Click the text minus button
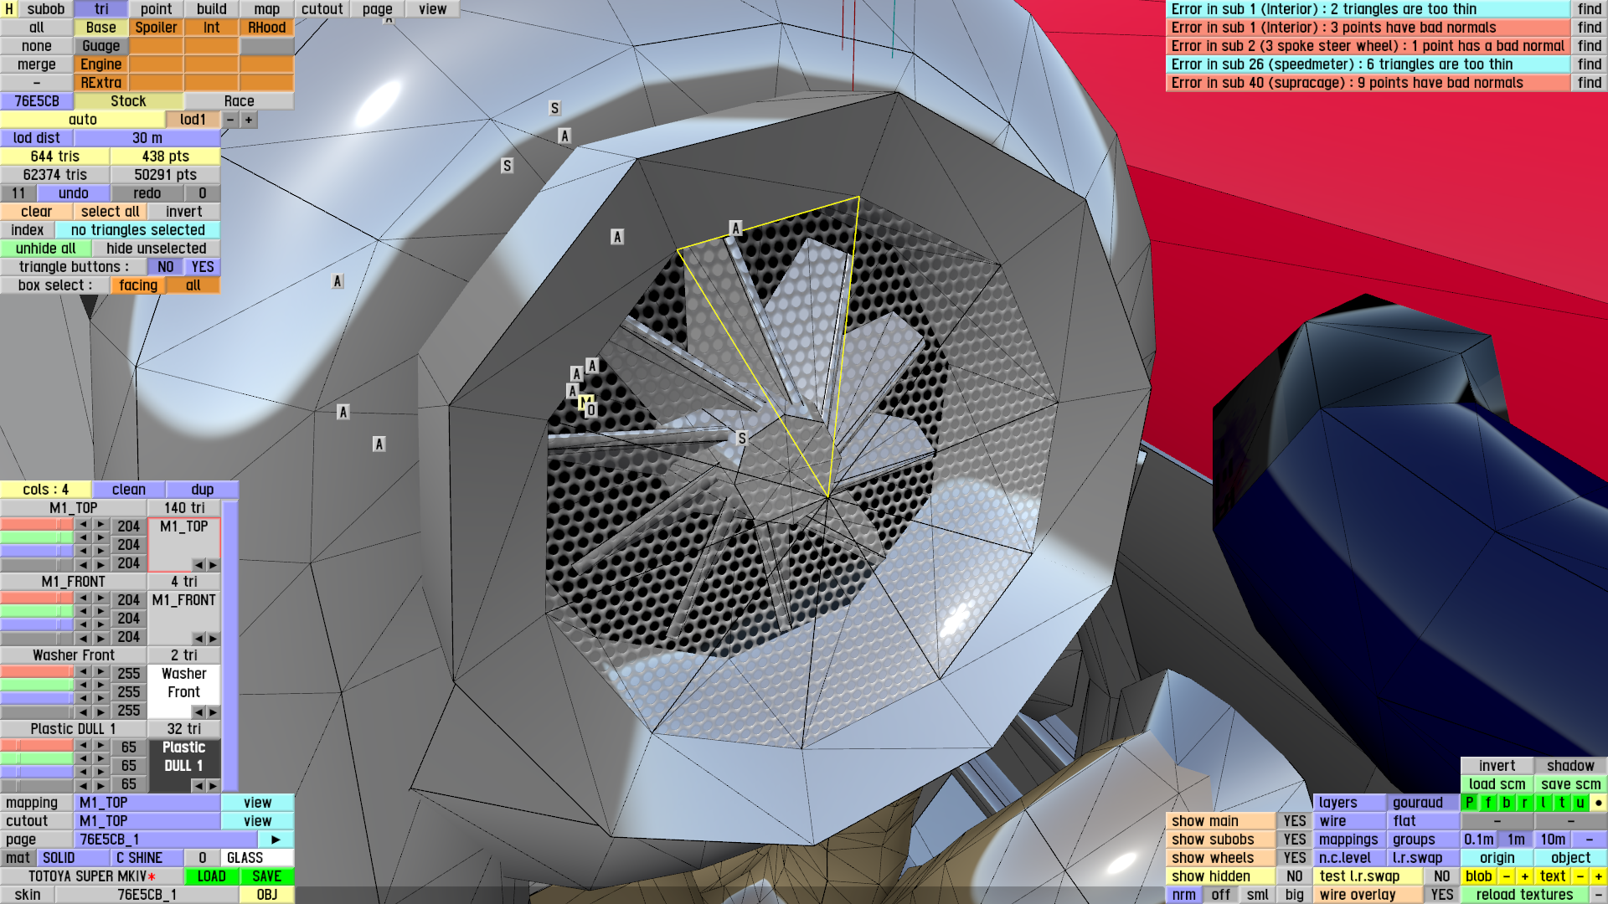Image resolution: width=1608 pixels, height=904 pixels. tap(1580, 876)
